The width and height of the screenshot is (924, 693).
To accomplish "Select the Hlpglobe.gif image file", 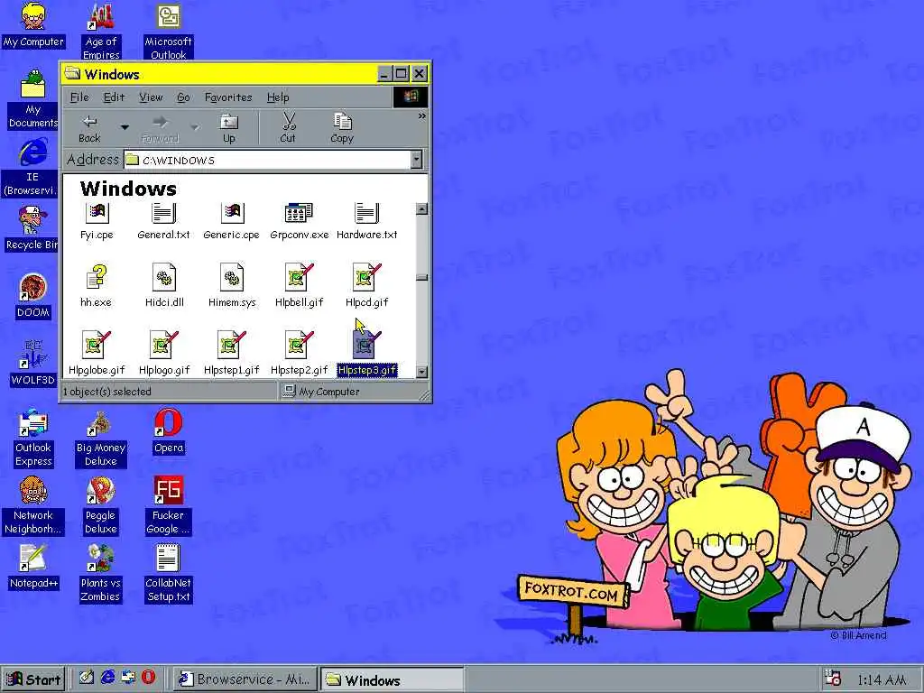I will tap(97, 354).
